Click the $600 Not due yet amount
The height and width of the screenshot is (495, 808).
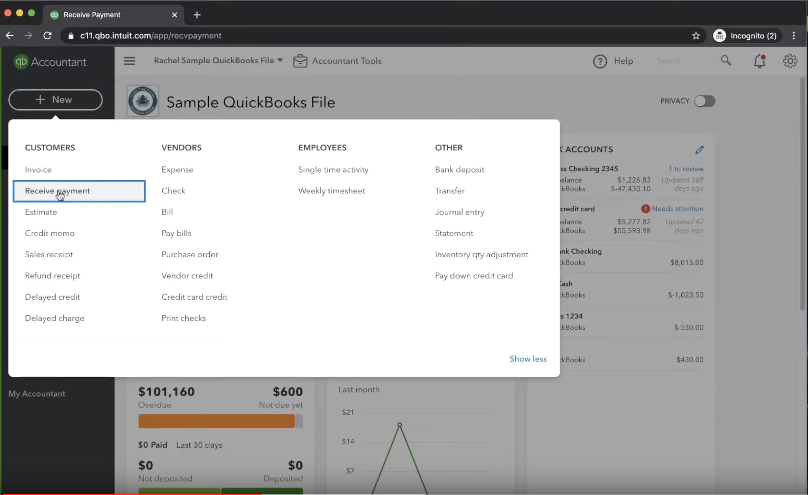[x=287, y=391]
